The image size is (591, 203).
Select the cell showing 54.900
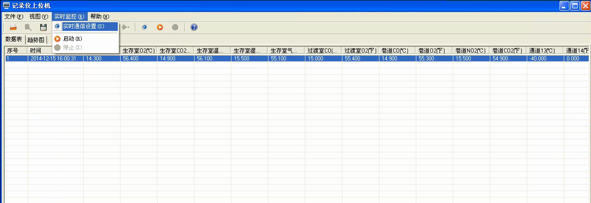(508, 59)
